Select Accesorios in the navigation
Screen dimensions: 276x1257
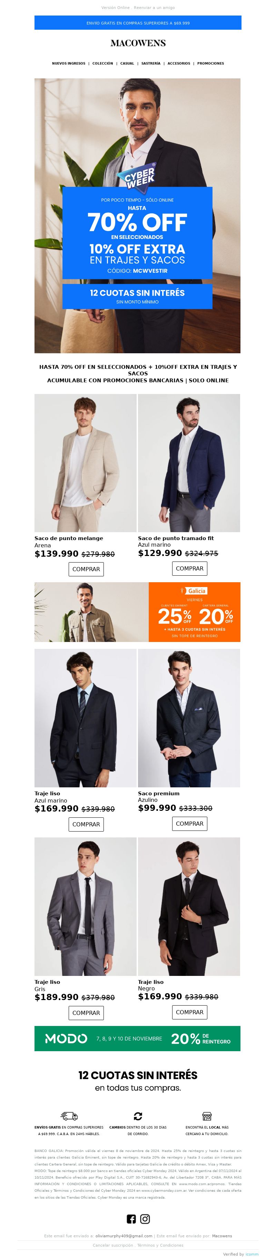click(179, 64)
